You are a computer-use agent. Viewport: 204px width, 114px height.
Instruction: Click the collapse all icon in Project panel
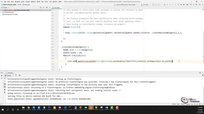(x=43, y=8)
